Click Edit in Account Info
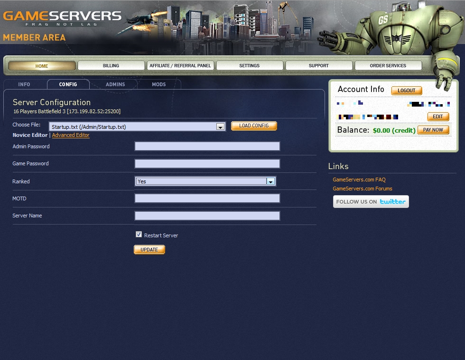Image resolution: width=465 pixels, height=360 pixels. coord(438,117)
